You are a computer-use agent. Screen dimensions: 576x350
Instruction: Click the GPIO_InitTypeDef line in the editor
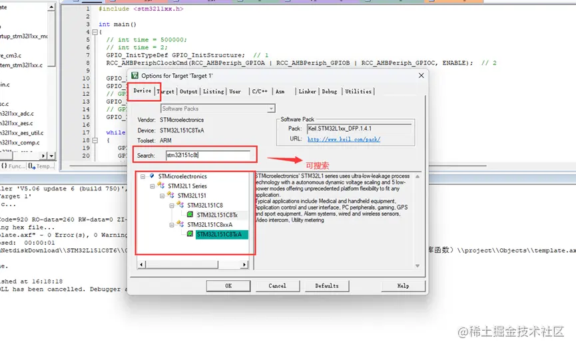[x=187, y=55]
